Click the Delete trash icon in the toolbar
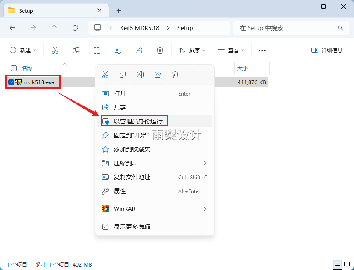The height and width of the screenshot is (270, 354). point(160,50)
